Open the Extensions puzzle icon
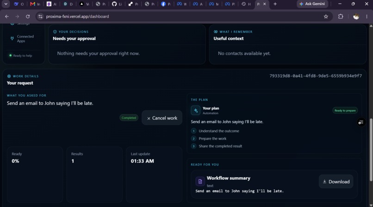 click(341, 16)
